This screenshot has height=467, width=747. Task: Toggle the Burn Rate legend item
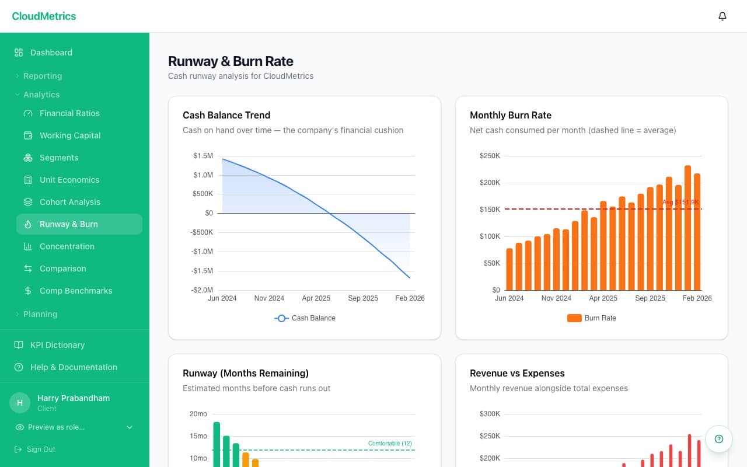591,318
